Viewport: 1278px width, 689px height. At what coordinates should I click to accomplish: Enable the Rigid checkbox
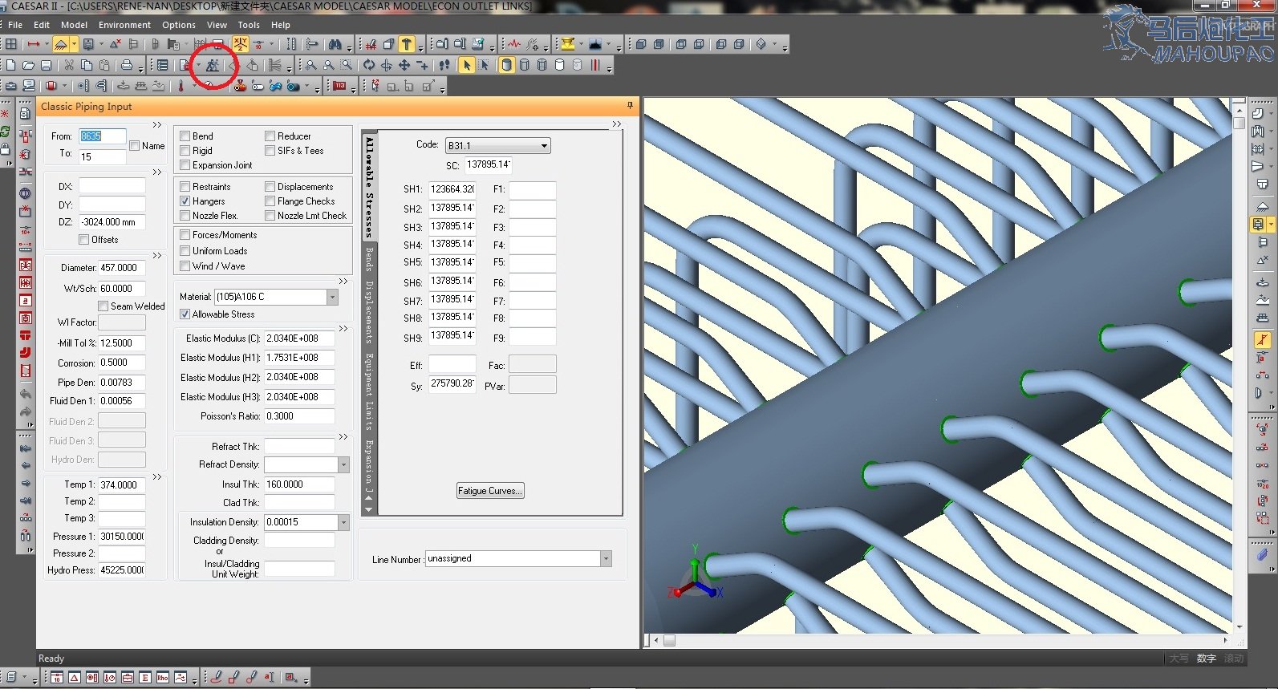point(185,151)
